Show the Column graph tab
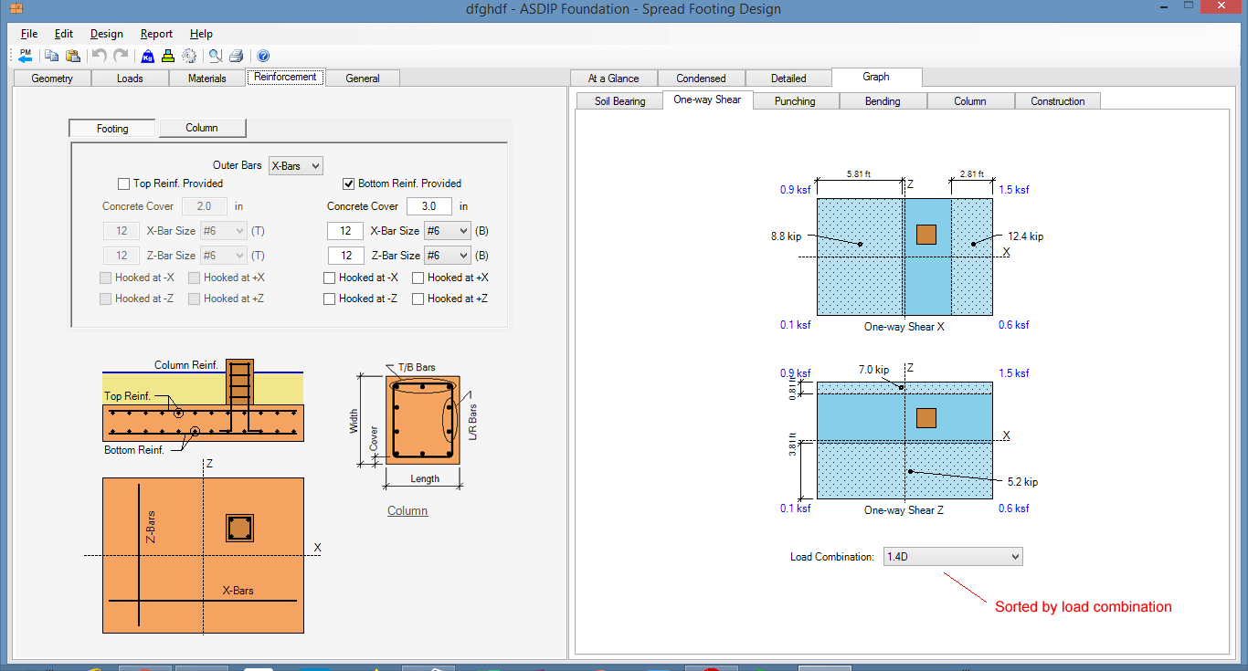1248x671 pixels. tap(970, 101)
